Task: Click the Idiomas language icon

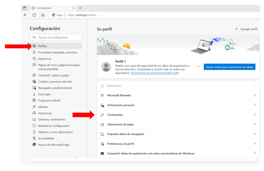Action: click(34, 107)
